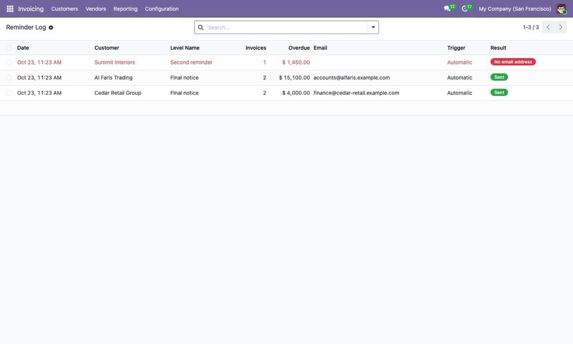
Task: Click the No email address badge
Action: pyautogui.click(x=513, y=62)
